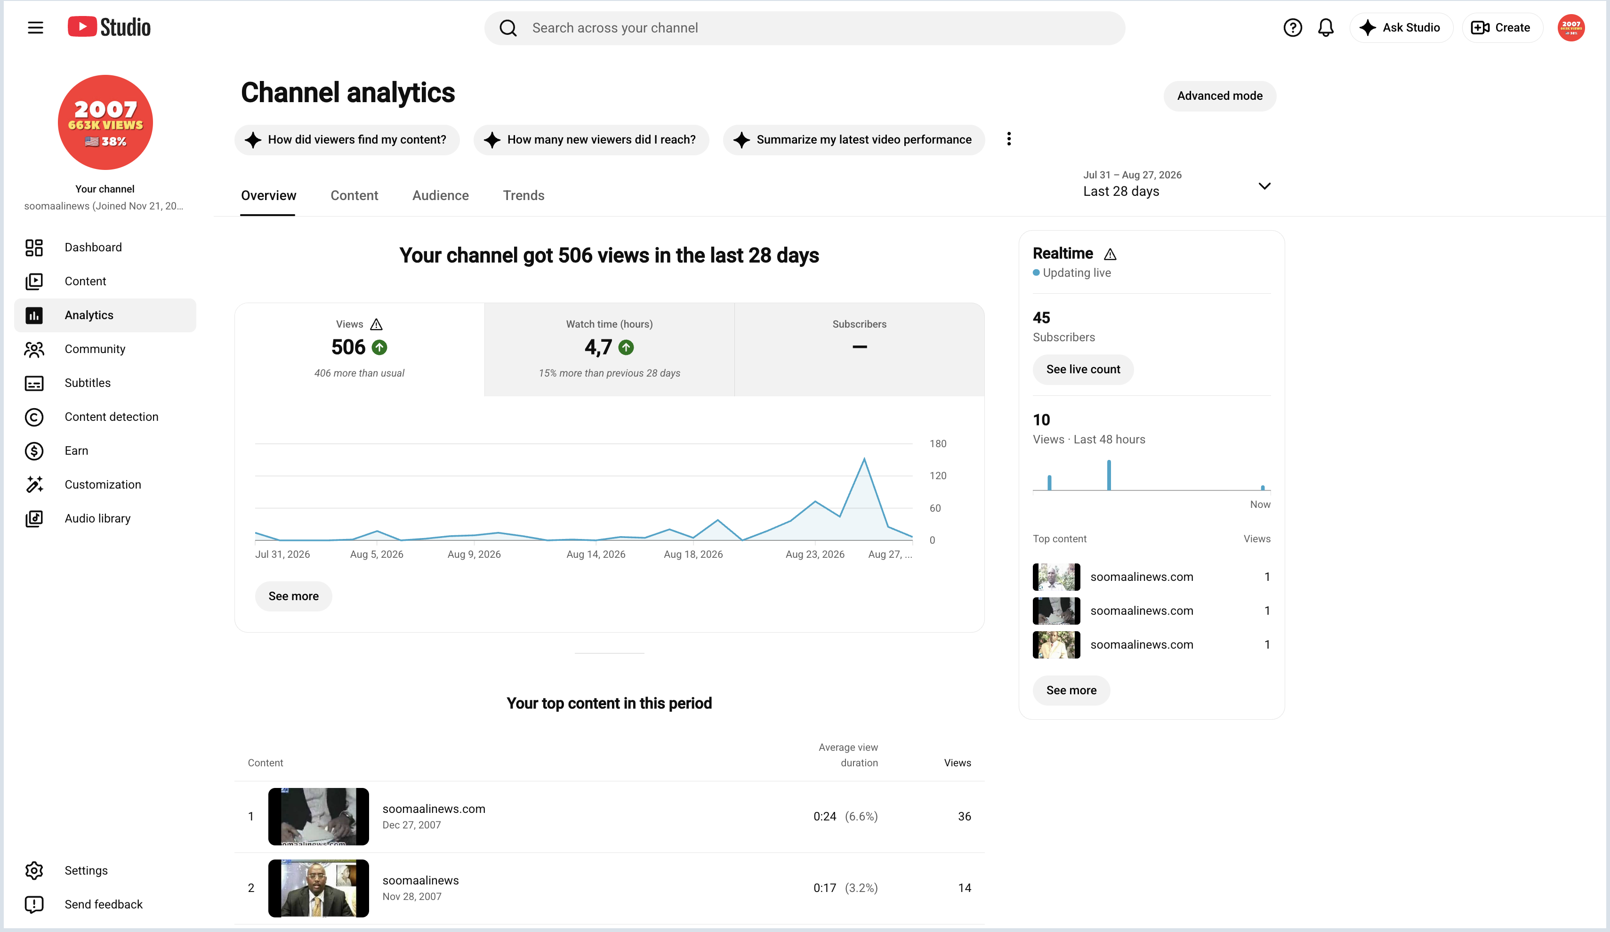Open the hamburger navigation menu
The image size is (1610, 932).
point(35,27)
